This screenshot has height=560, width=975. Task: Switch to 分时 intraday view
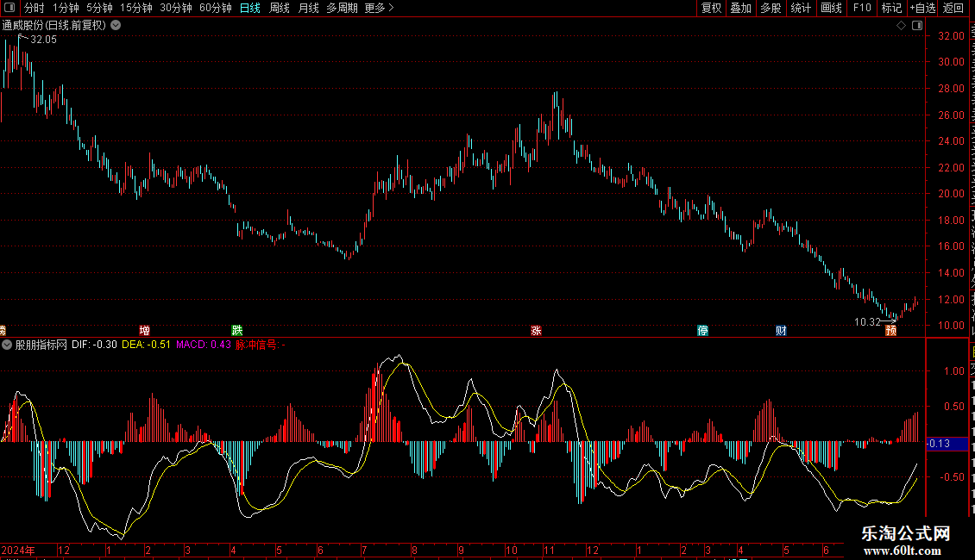35,8
